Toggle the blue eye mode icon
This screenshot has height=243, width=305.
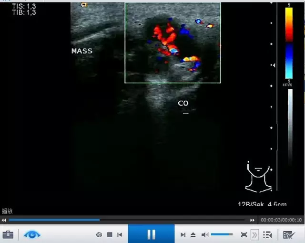[x=32, y=234]
